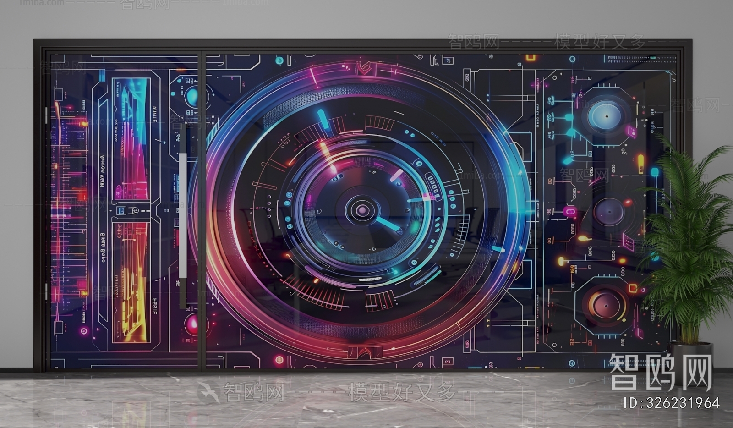Click the magenta rounded square indicator
The width and height of the screenshot is (733, 428).
tap(569, 212)
